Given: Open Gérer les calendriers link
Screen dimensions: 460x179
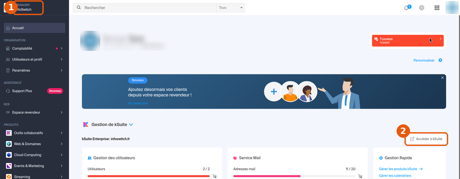Looking at the screenshot, I should click(x=395, y=176).
